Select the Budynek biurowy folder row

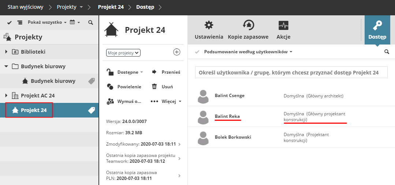49,66
